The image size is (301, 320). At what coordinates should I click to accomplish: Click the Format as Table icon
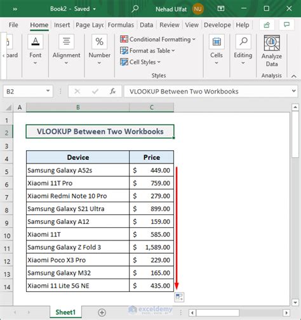124,51
